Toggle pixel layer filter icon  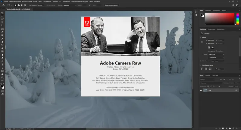point(221,80)
